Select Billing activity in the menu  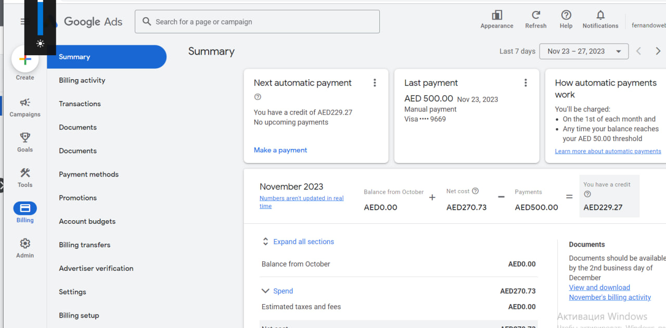[82, 80]
